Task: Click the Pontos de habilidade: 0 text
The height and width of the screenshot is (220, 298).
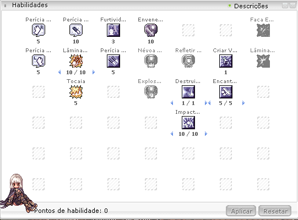Action: (71, 211)
